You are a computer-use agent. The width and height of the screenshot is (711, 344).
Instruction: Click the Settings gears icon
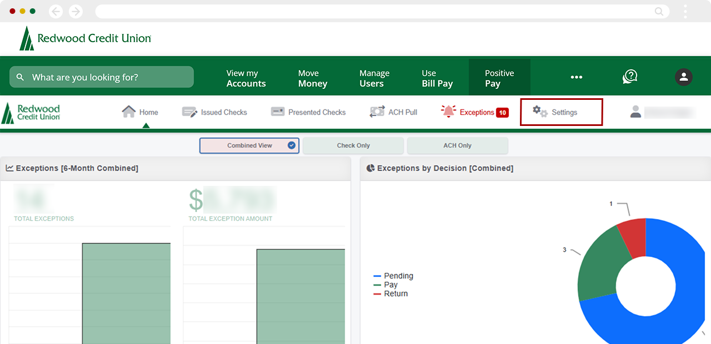point(540,112)
